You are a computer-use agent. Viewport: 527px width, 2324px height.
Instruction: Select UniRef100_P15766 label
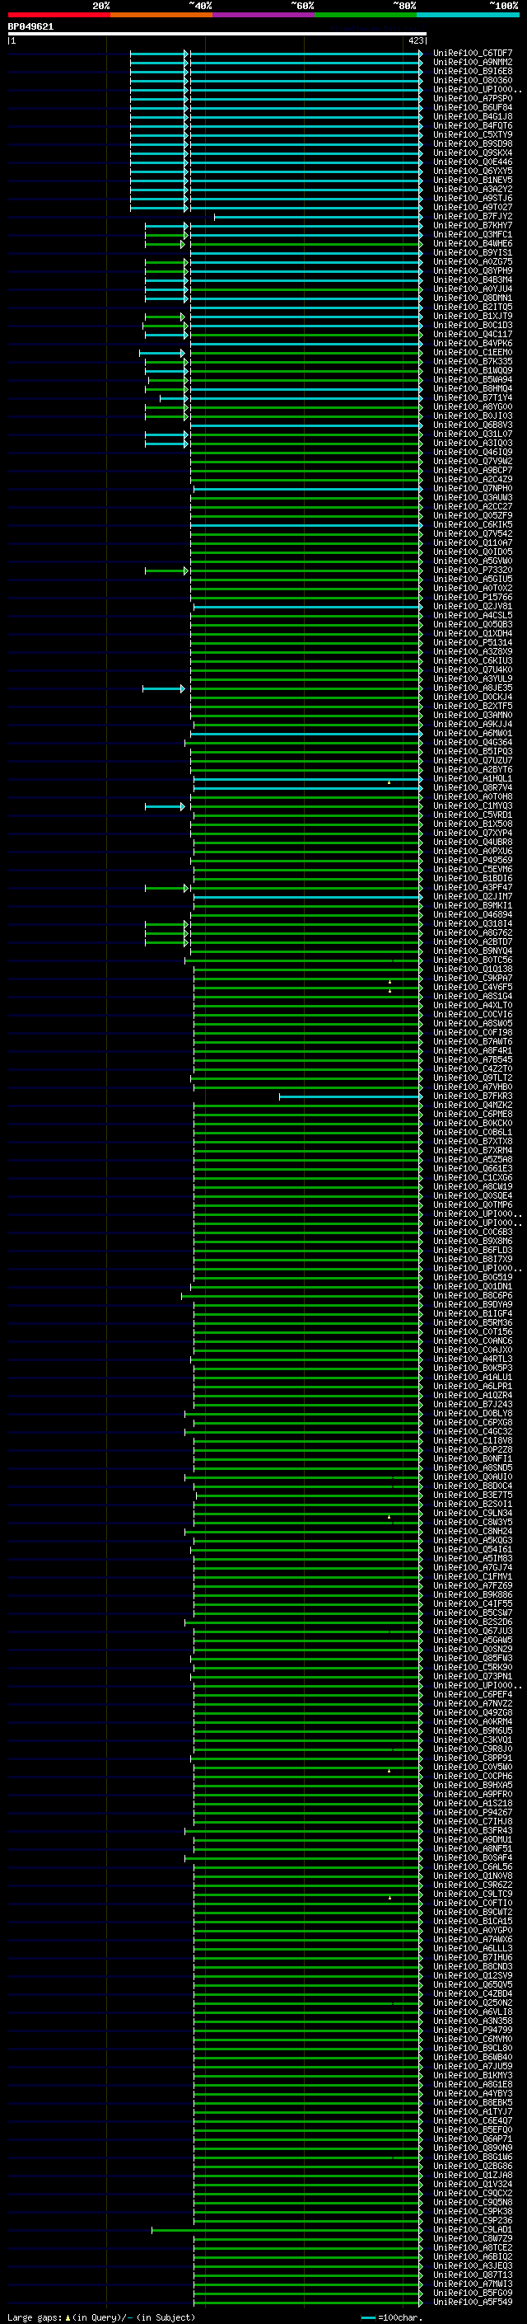[x=472, y=597]
